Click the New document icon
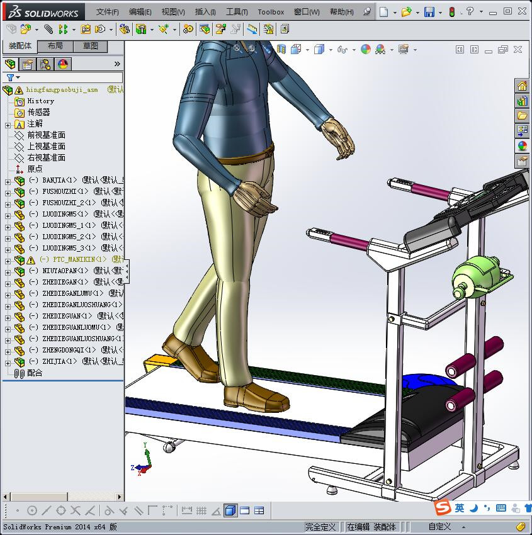This screenshot has height=535, width=532. tap(384, 12)
